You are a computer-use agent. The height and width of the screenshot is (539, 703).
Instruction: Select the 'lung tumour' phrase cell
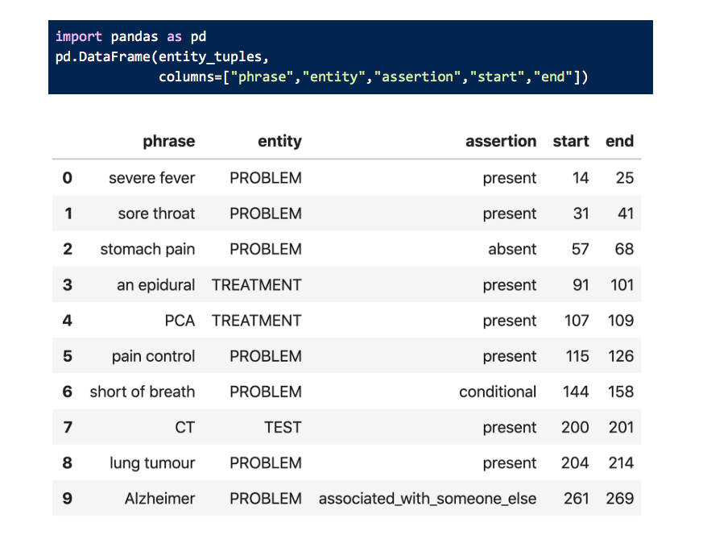(152, 463)
